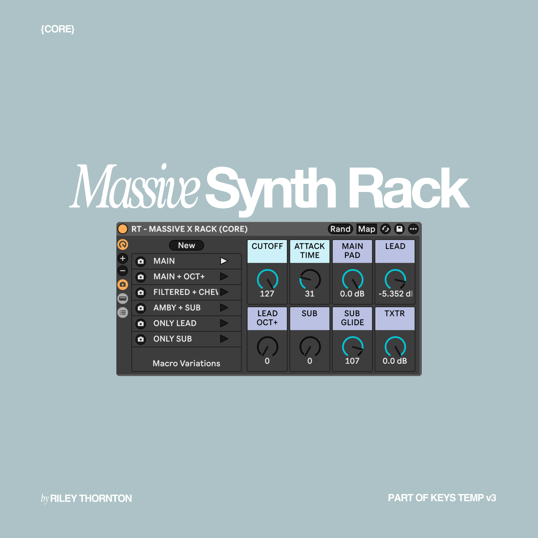This screenshot has height=538, width=538.
Task: Click the MAIN PAD value 0.0 dB
Action: [352, 294]
